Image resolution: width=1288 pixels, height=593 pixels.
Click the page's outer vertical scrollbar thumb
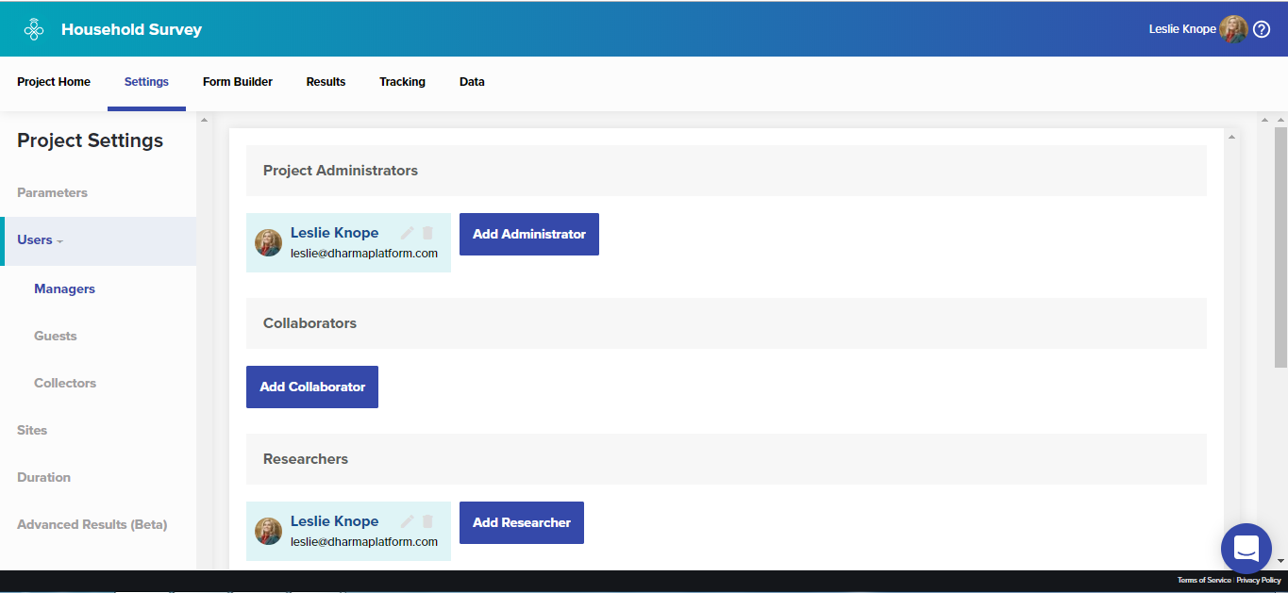click(x=1280, y=247)
